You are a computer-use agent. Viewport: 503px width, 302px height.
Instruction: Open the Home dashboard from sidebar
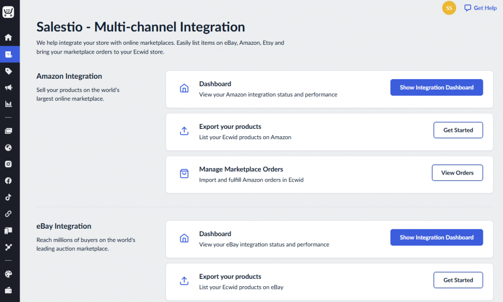8,37
